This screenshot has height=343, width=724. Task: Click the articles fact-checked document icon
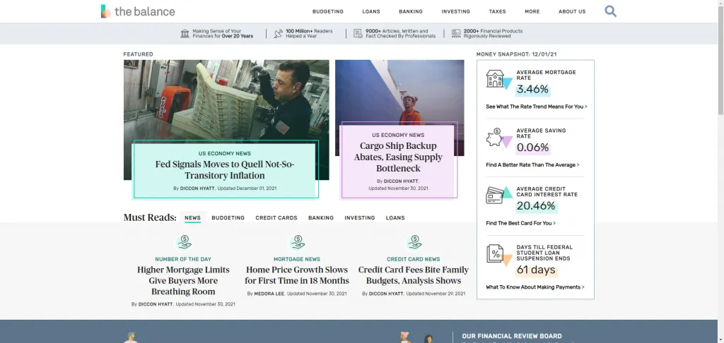point(358,34)
